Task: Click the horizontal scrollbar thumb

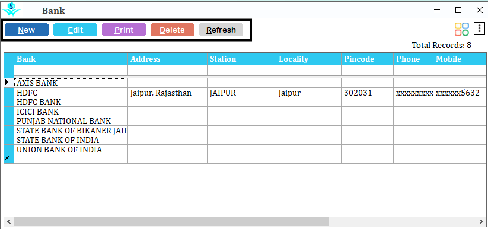Action: [x=171, y=221]
